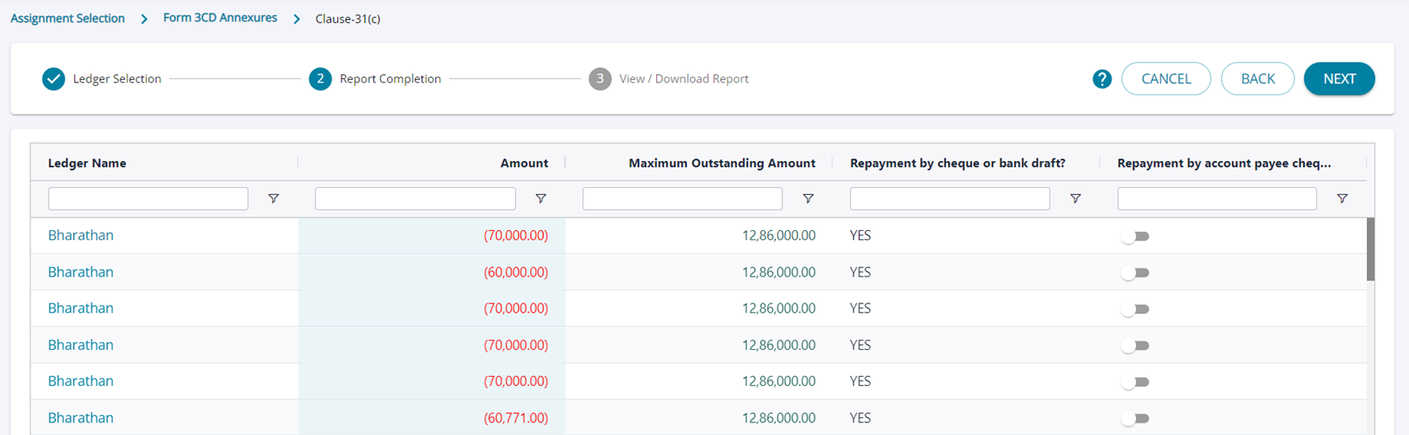Toggle account payee switch in first Bharathan row

coord(1135,237)
